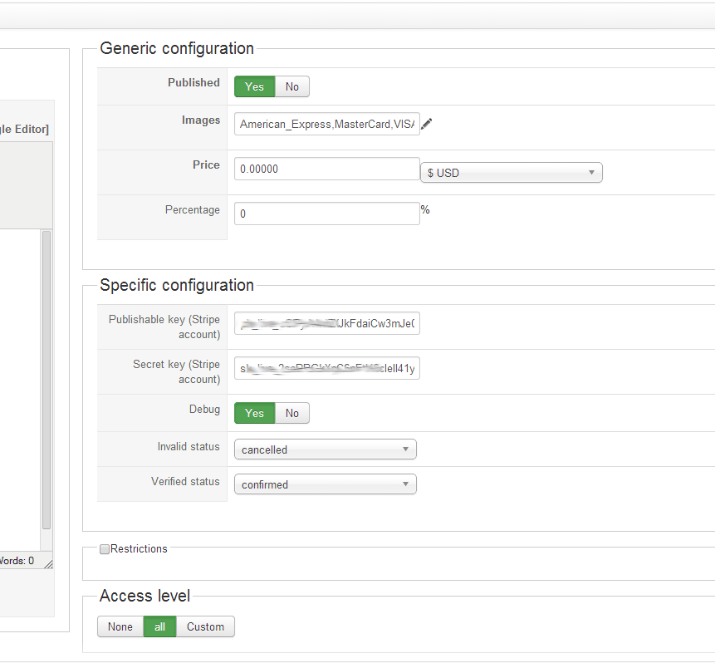715x663 pixels.
Task: Open the Invalid status dropdown
Action: pyautogui.click(x=325, y=449)
